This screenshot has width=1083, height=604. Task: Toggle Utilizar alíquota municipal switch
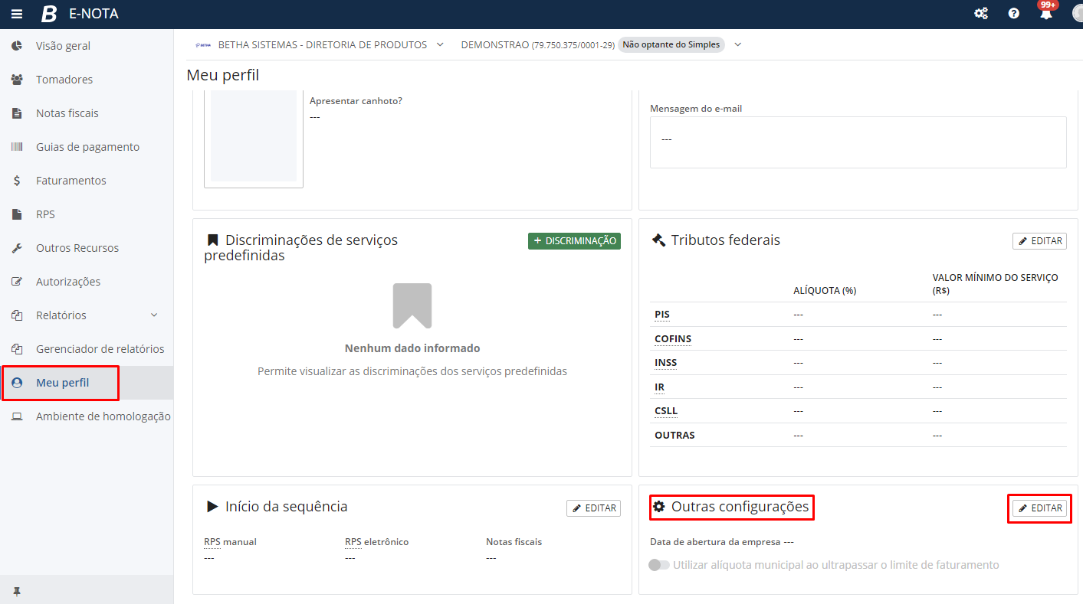click(x=658, y=565)
